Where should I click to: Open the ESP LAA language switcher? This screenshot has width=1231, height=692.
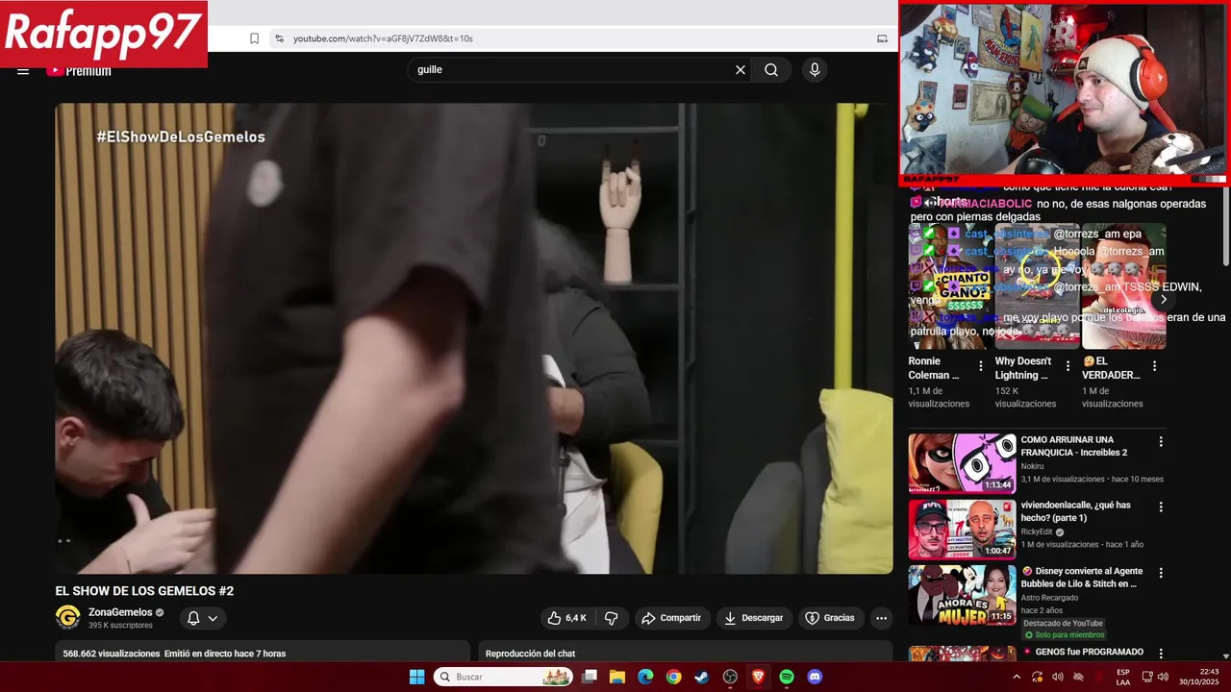[x=1123, y=677]
